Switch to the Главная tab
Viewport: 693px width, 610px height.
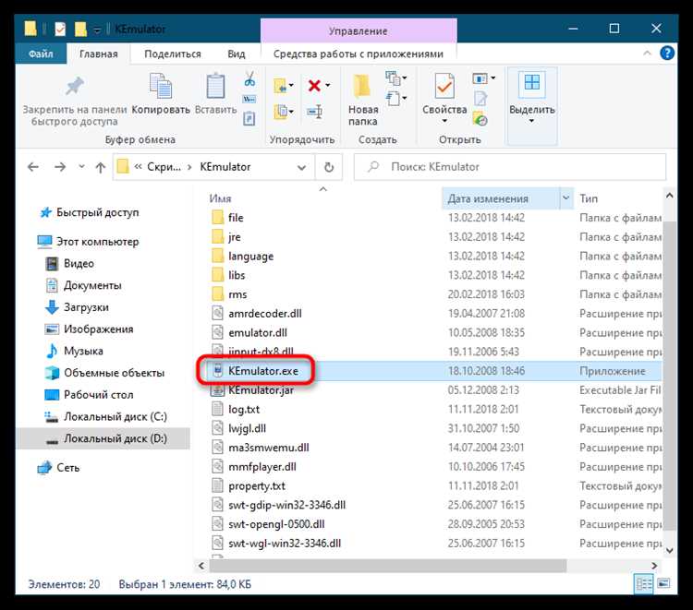(x=99, y=54)
